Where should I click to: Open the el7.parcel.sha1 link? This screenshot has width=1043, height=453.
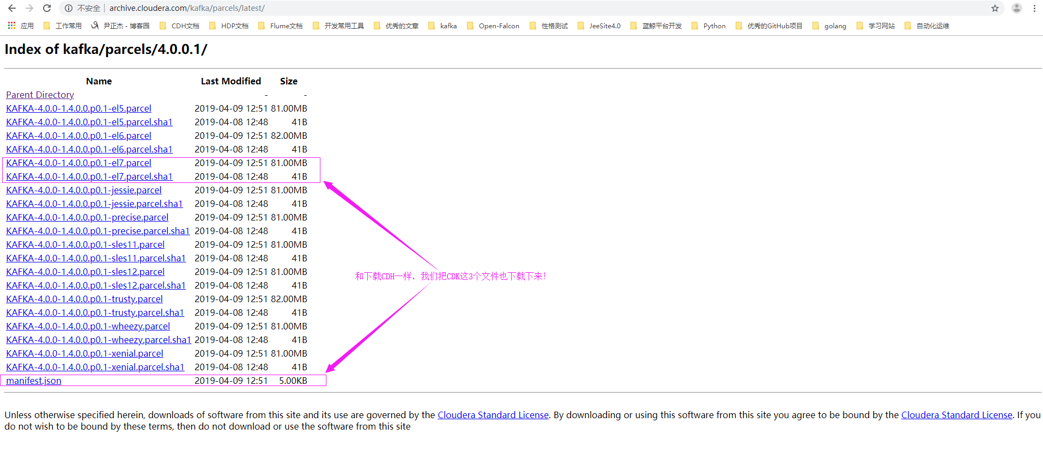pyautogui.click(x=89, y=176)
